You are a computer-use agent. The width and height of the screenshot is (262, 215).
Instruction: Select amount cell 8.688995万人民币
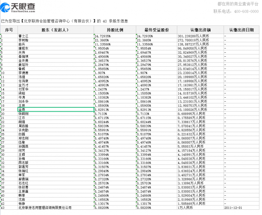pyautogui.click(x=200, y=114)
